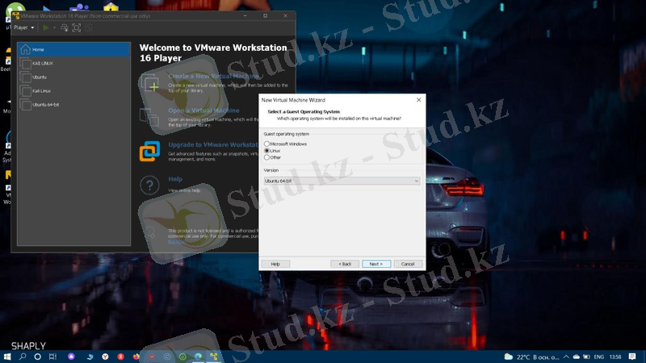Screen dimensions: 646x363
Task: Click the Create a New Virtual Machine link
Action: coord(213,76)
